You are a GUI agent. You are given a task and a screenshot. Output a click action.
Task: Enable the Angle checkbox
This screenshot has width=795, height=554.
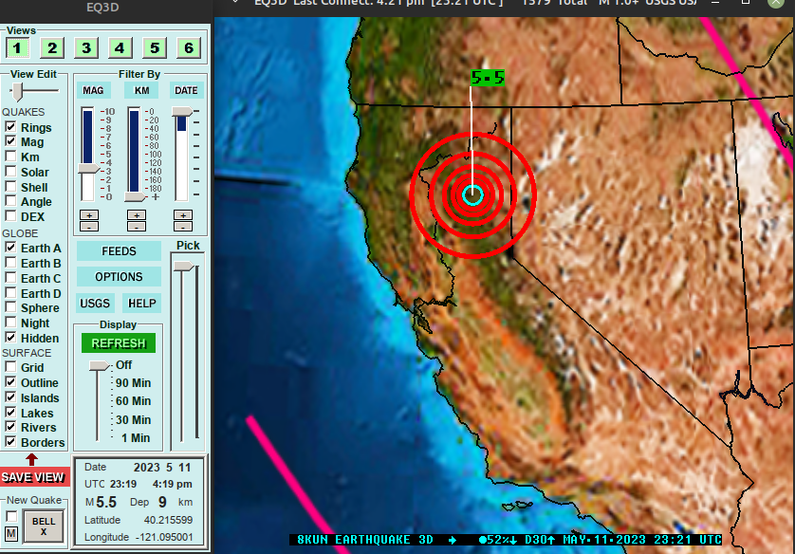tap(10, 201)
